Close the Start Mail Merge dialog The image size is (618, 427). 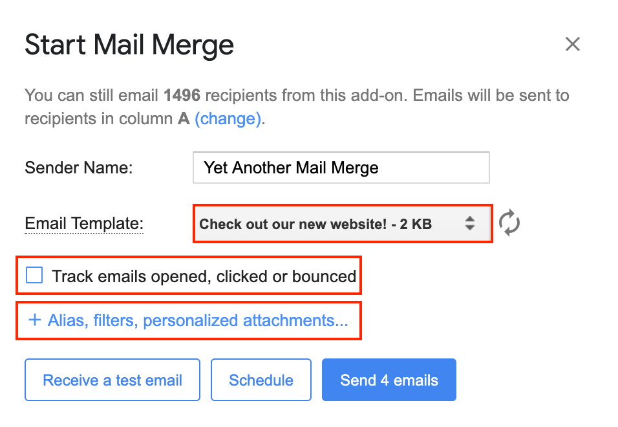(572, 44)
